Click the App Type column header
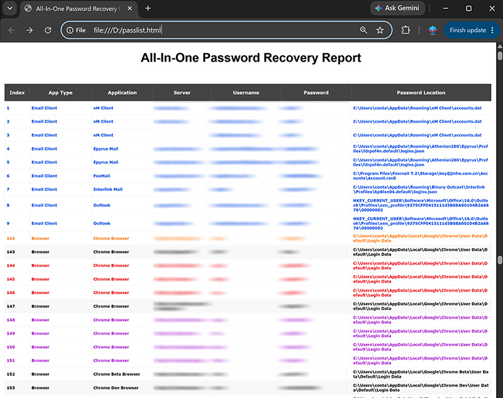Viewport: 503px width, 398px height. point(60,93)
